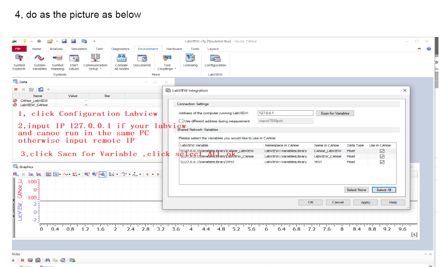The image size is (443, 267).
Task: Click the zoom in icon in Graphics toolbar
Action: [94, 174]
